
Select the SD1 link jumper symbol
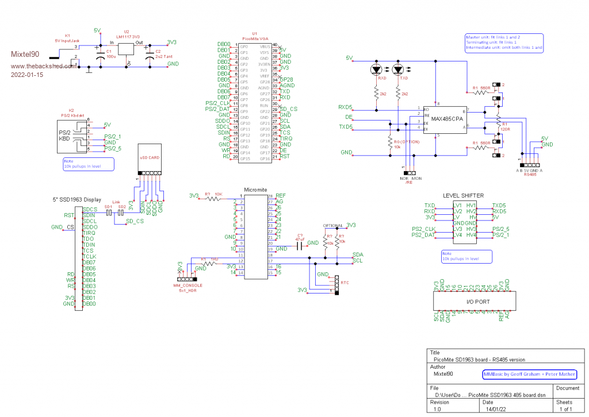[108, 213]
